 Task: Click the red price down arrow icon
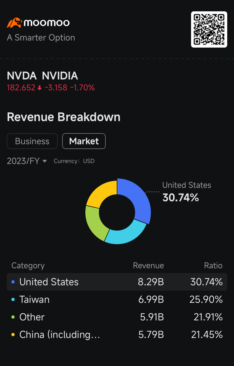[40, 88]
